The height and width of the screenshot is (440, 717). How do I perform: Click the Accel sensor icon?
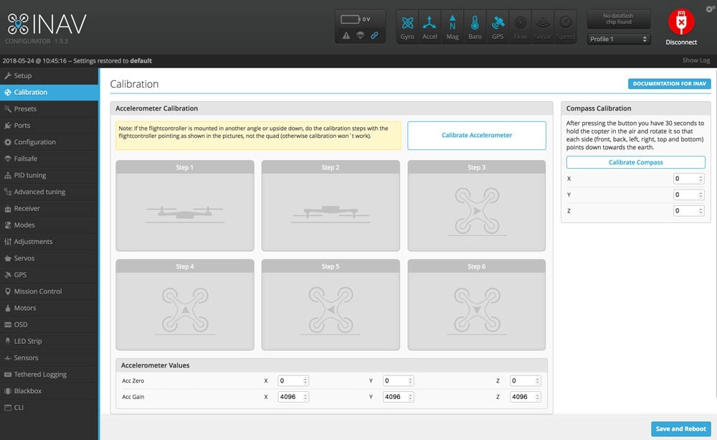[x=429, y=27]
